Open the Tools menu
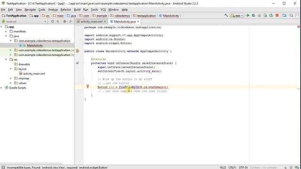 (x=94, y=9)
